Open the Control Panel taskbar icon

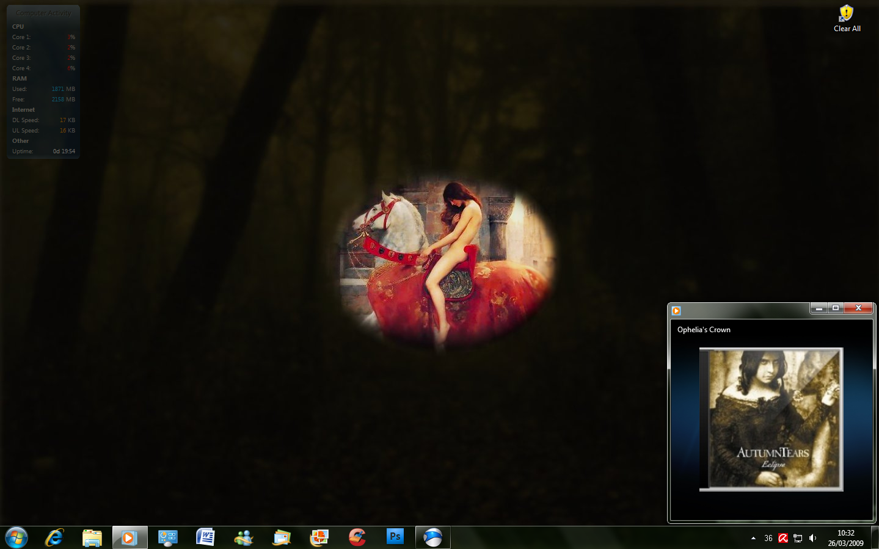(167, 537)
